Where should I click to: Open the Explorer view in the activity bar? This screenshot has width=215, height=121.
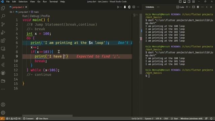point(3,8)
